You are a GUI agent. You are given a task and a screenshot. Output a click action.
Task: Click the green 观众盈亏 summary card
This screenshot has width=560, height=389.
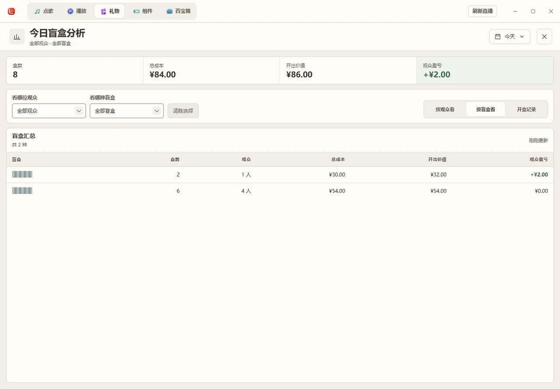click(485, 70)
